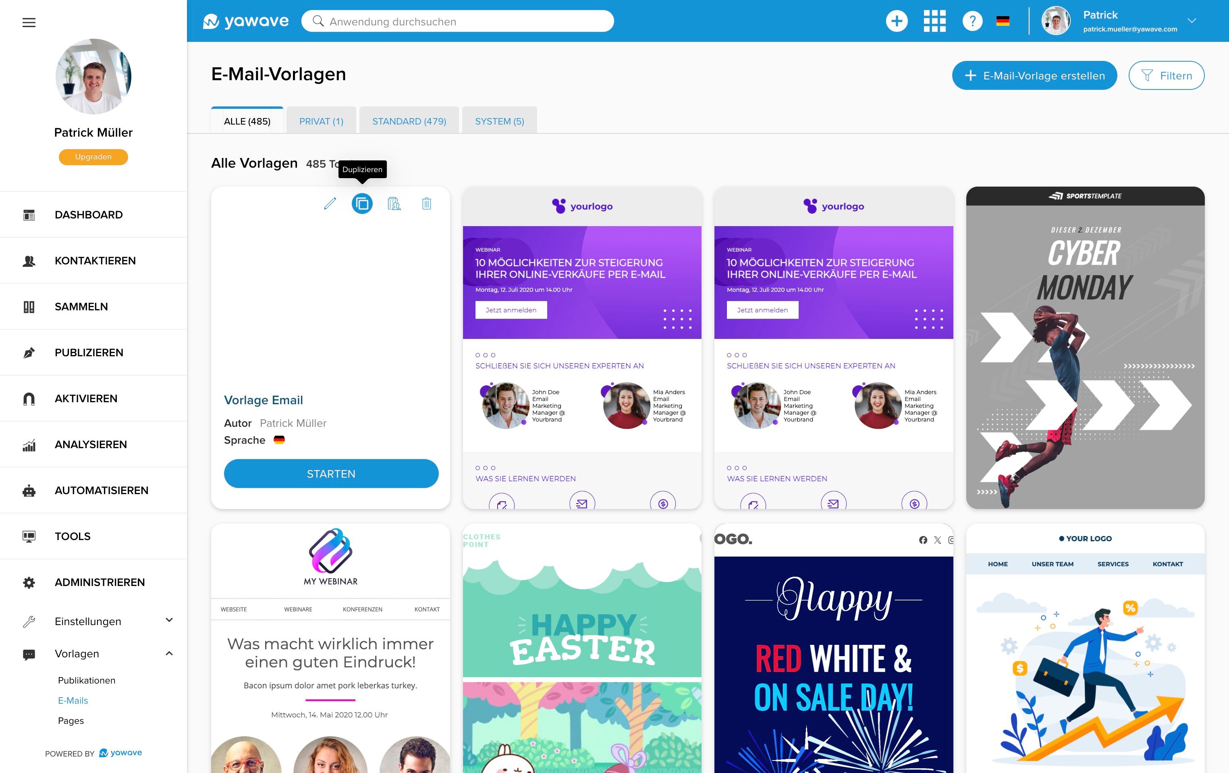Click the help question mark icon
1229x773 pixels.
972,21
